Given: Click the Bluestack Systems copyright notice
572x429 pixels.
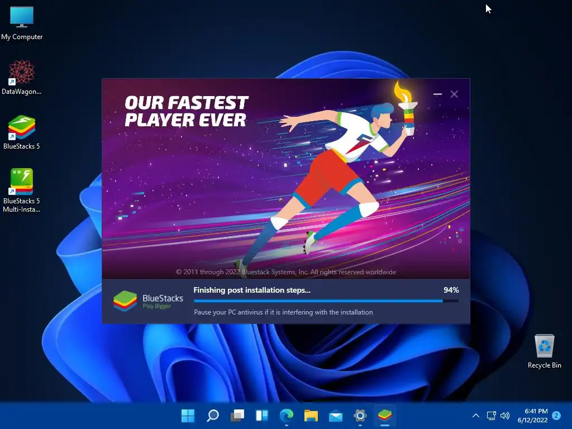Looking at the screenshot, I should click(285, 272).
